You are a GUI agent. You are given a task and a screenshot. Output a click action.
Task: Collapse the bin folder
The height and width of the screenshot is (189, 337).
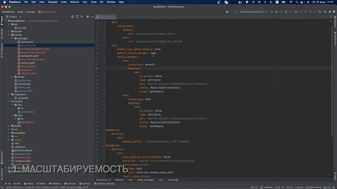(9, 25)
